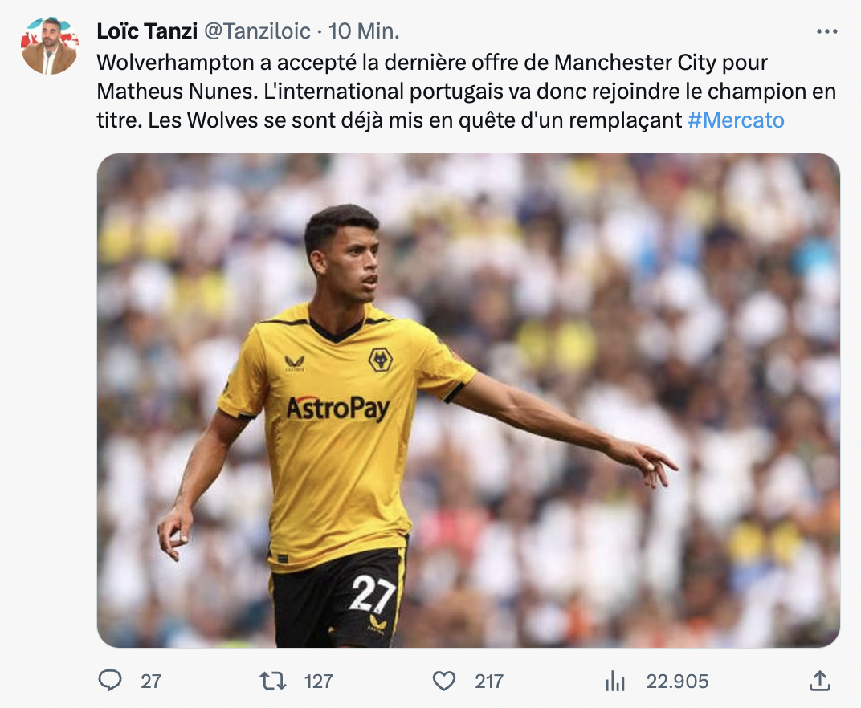Open the three-dot more options menu

click(x=826, y=31)
